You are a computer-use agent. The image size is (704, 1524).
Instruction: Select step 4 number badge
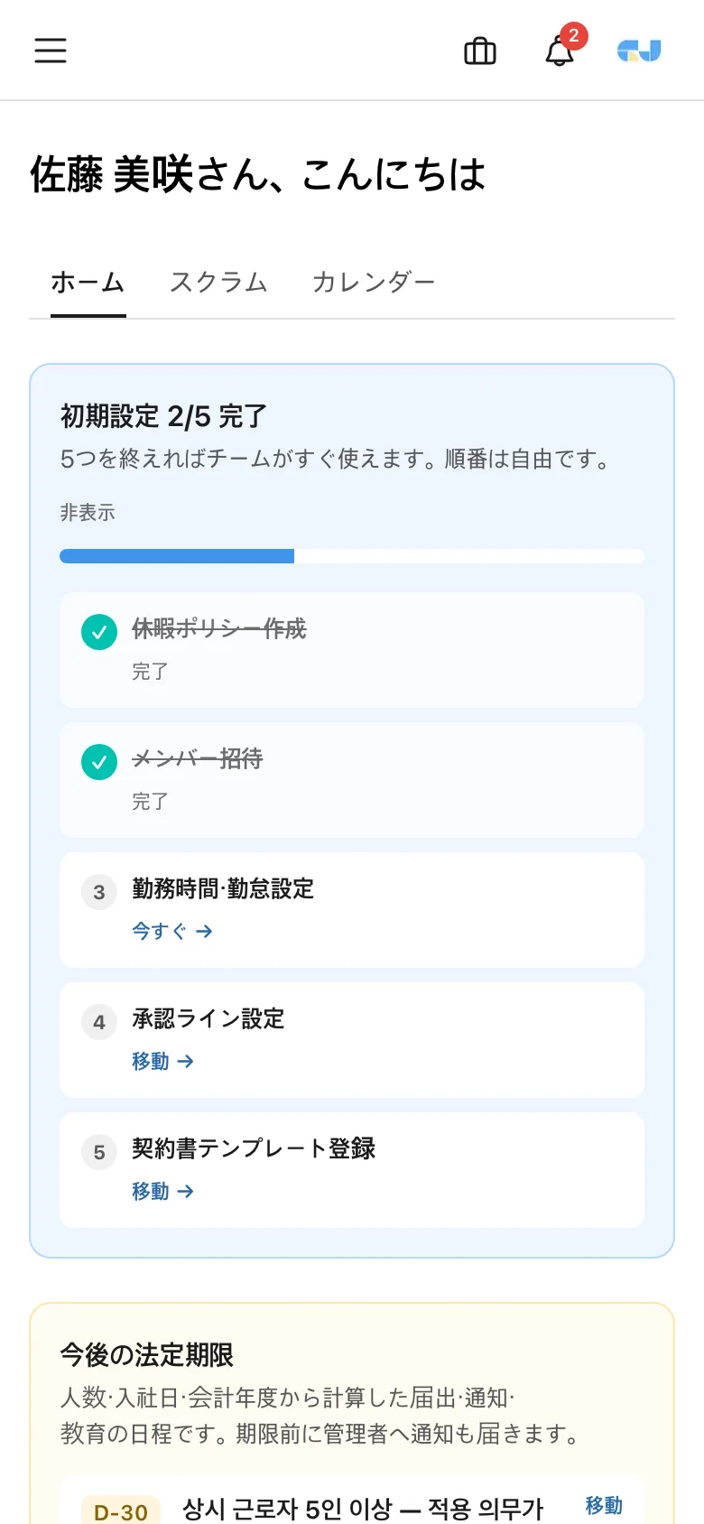[99, 1022]
